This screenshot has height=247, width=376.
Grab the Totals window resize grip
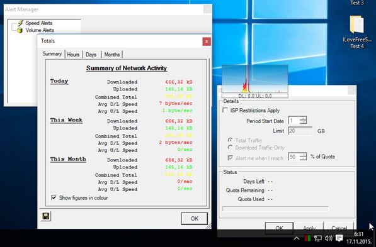click(208, 226)
